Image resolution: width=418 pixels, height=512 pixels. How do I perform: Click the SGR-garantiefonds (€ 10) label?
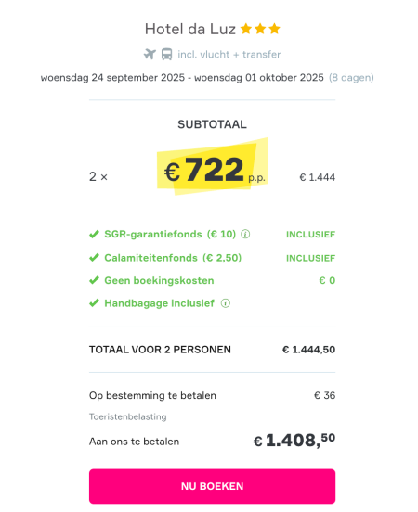(170, 234)
